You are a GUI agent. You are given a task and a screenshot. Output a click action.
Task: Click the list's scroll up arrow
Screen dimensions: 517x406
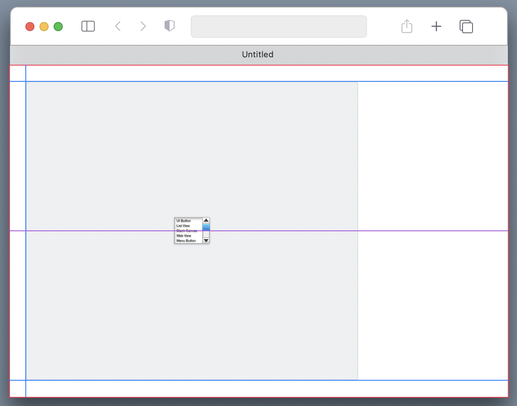tap(206, 220)
